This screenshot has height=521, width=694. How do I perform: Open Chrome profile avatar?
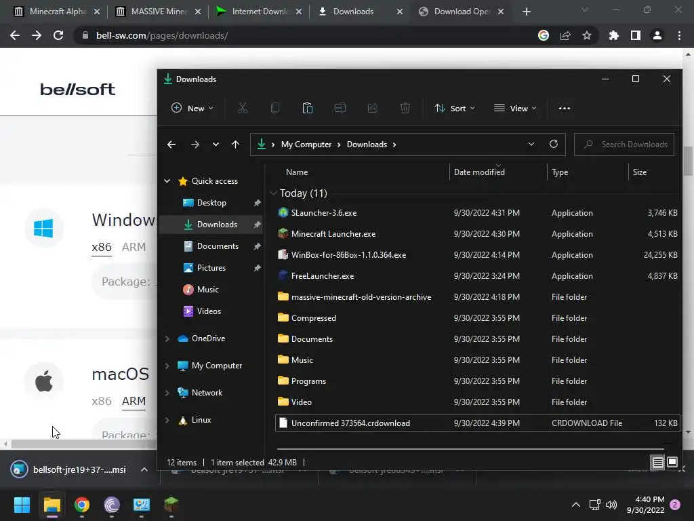(657, 35)
